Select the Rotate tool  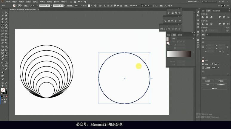[x=2, y=31]
